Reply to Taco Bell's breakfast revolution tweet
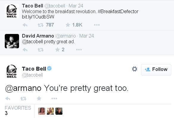The image size is (174, 118). pyautogui.click(x=25, y=25)
